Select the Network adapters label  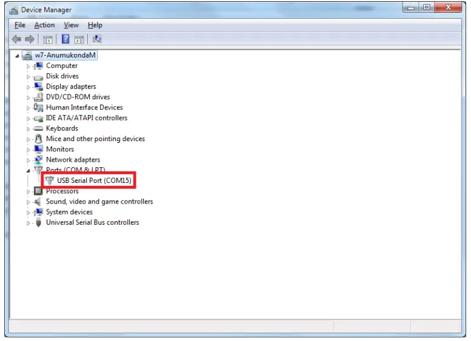(73, 160)
